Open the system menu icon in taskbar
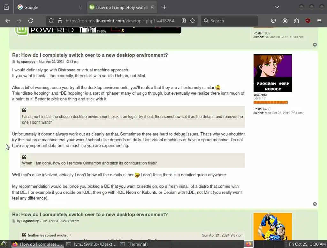The image size is (327, 248). pyautogui.click(x=4, y=244)
